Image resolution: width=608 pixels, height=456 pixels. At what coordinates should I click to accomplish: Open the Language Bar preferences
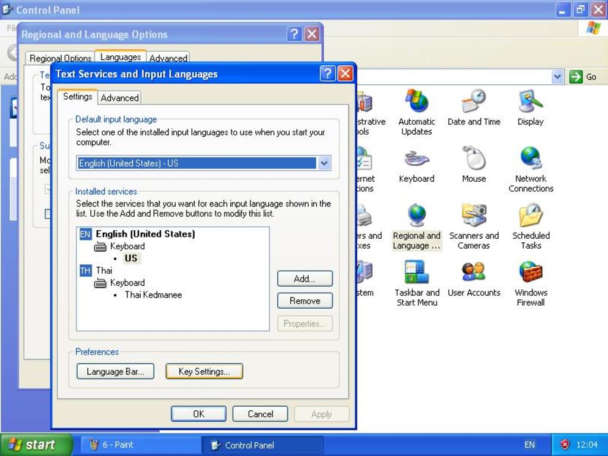coord(115,371)
